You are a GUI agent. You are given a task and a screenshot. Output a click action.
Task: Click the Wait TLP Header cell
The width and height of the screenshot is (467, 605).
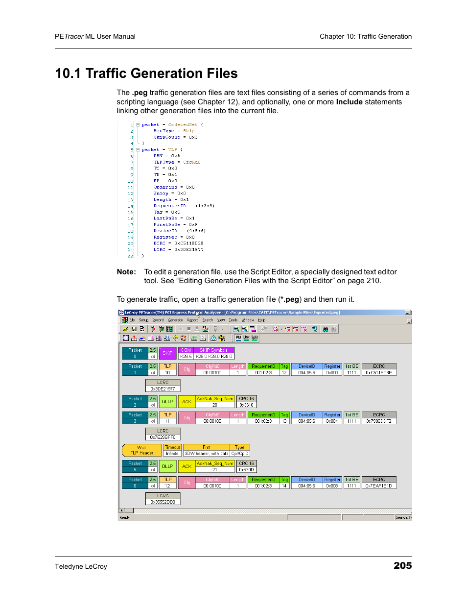(x=141, y=450)
